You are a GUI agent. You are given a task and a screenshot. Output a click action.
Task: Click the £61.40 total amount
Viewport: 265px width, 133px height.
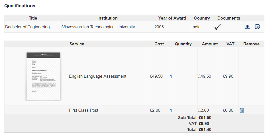pos(205,130)
